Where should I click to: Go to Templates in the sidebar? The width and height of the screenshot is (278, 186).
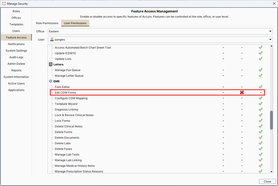tap(16, 24)
